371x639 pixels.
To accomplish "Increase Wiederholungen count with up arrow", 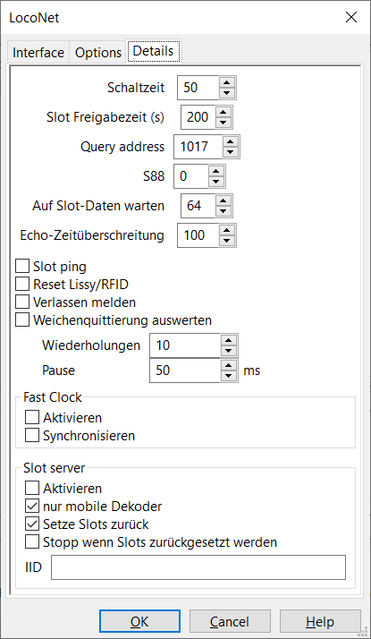I will (229, 340).
